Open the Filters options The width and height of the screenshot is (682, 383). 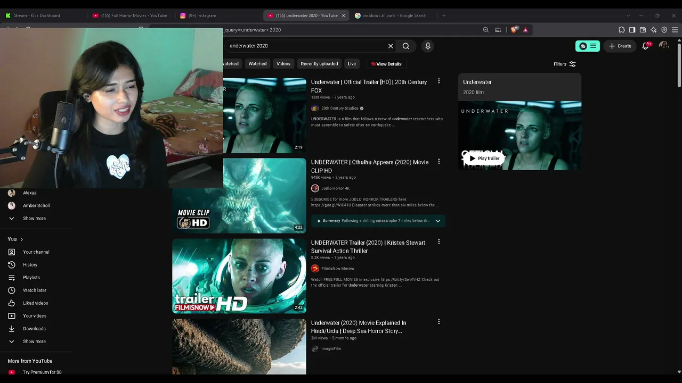(565, 64)
